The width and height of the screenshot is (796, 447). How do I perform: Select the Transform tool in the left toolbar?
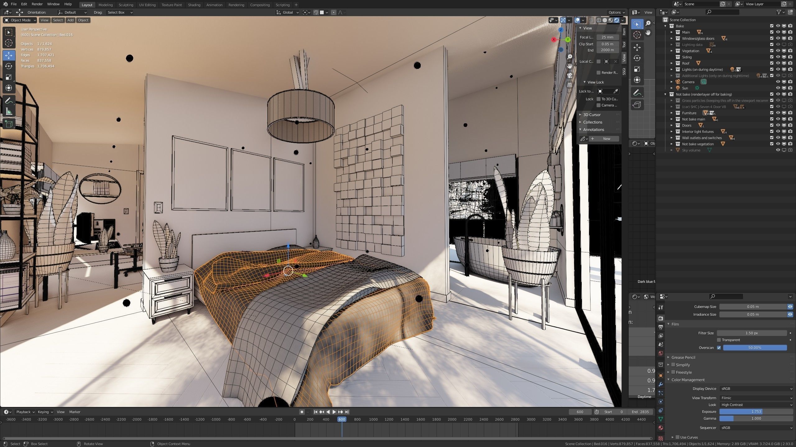click(x=9, y=88)
